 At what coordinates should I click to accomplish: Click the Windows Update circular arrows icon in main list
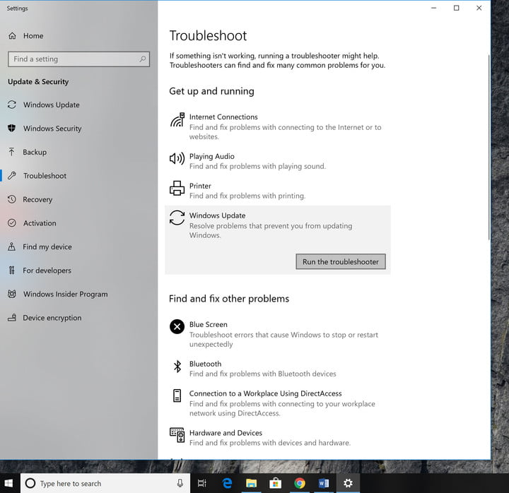point(177,218)
